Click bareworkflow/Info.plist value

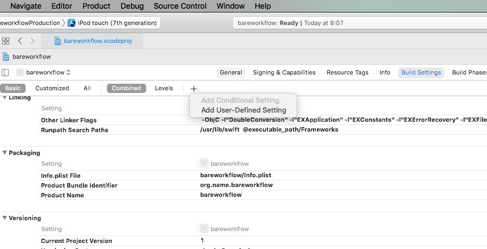236,175
